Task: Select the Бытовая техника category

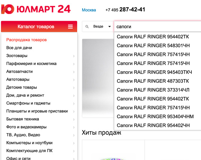Action: tap(23, 119)
